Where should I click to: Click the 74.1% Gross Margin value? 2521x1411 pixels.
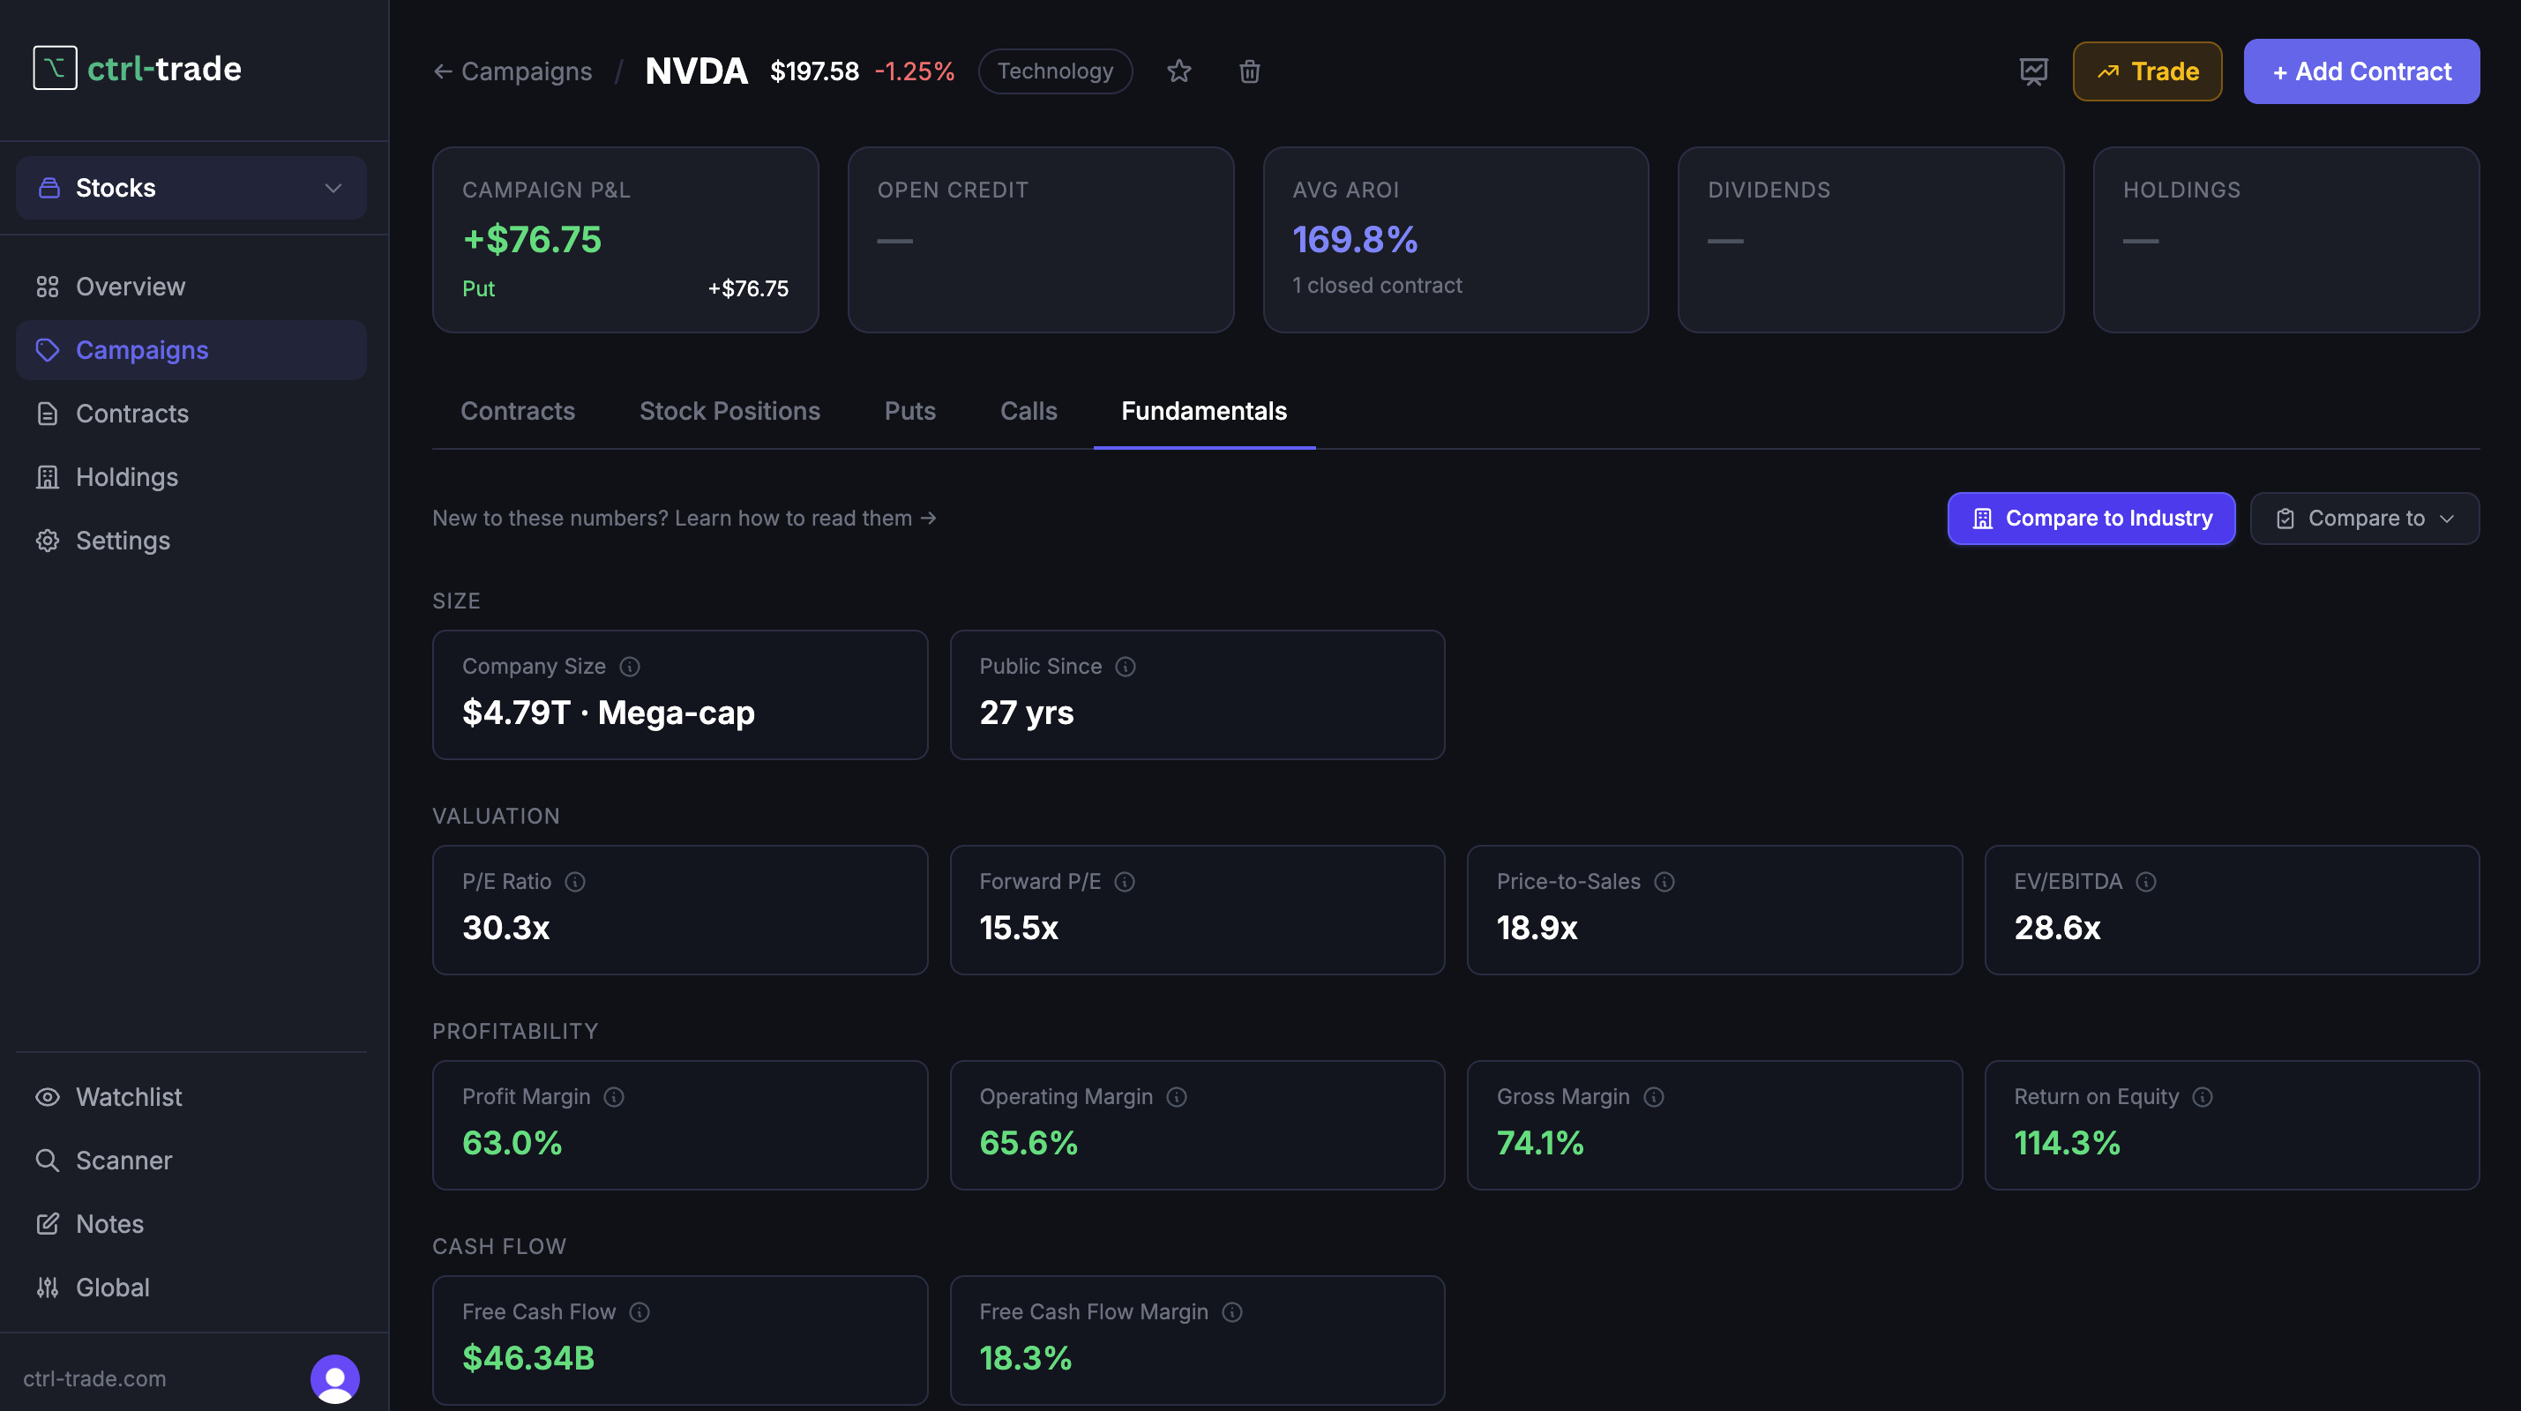1539,1144
